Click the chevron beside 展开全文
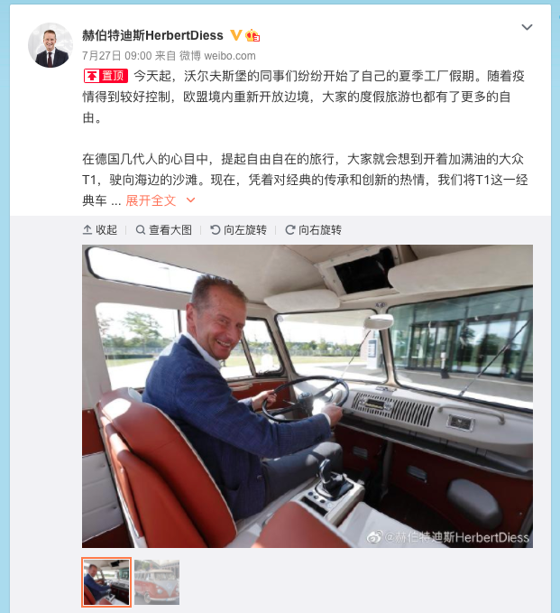The width and height of the screenshot is (560, 613). 190,200
